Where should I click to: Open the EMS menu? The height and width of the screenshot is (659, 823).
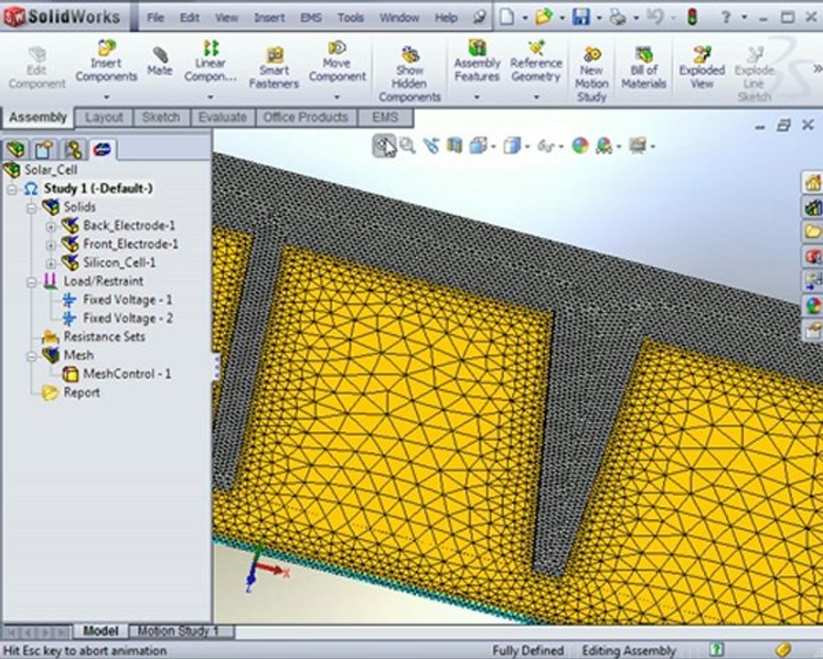pos(311,18)
